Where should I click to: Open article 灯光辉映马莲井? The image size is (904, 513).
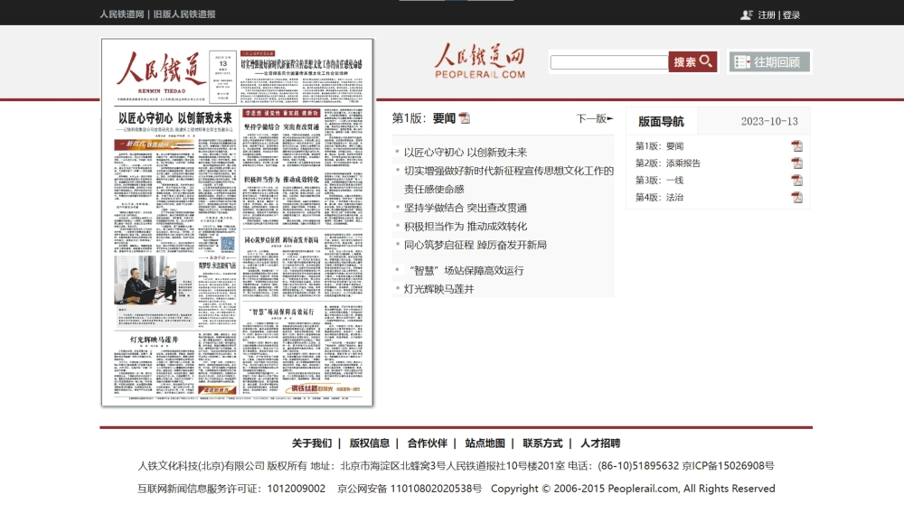[x=438, y=289]
